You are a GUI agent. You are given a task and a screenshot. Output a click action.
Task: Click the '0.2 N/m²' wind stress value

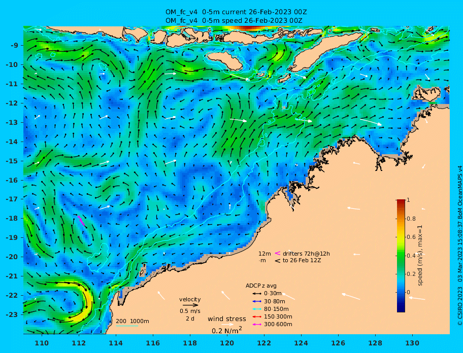point(227,330)
